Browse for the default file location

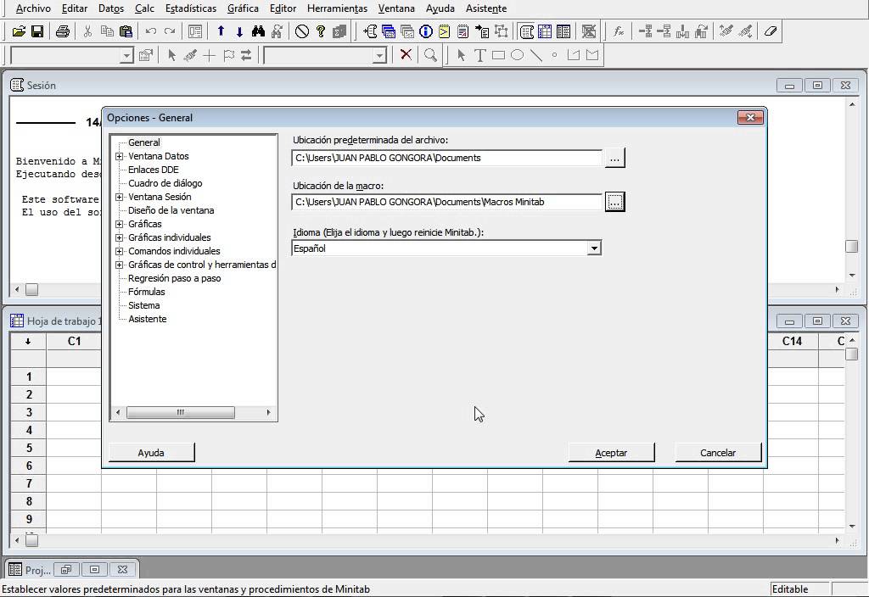(x=614, y=158)
